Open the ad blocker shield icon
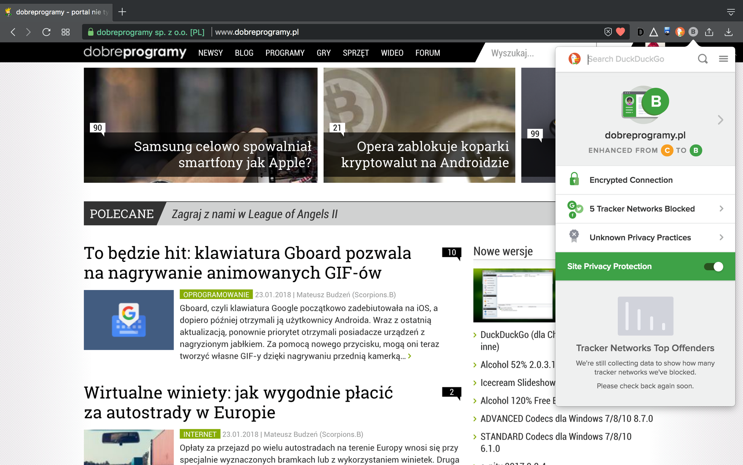This screenshot has width=743, height=465. click(x=608, y=32)
